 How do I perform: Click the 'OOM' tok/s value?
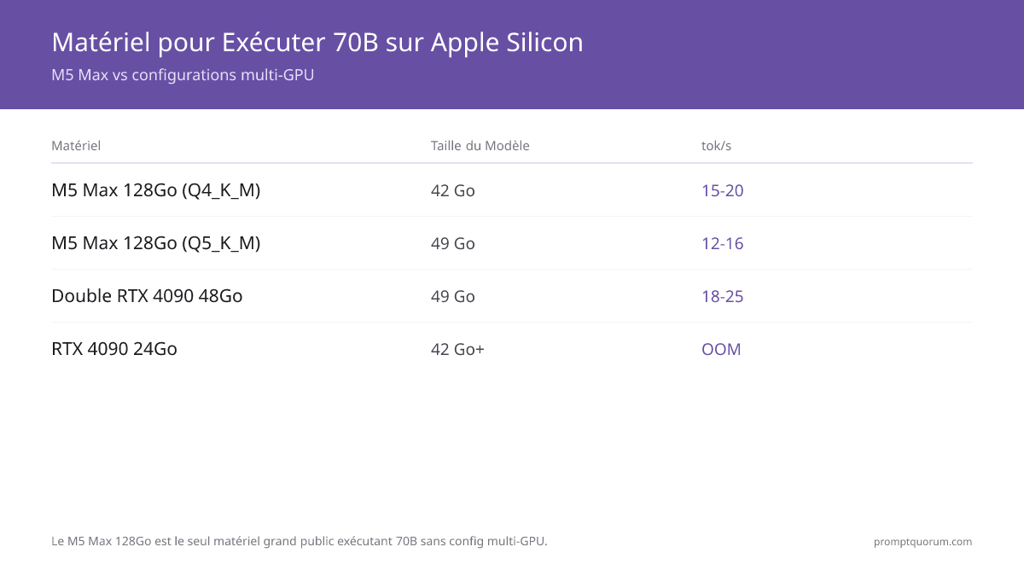pos(721,350)
